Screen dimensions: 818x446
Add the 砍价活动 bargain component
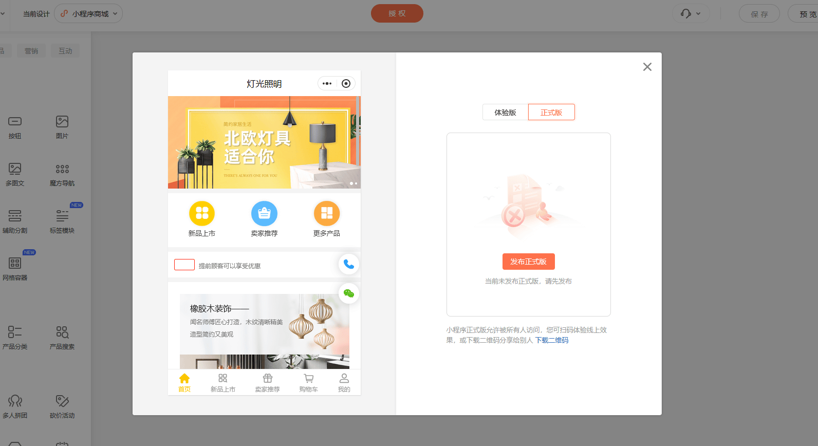point(62,406)
